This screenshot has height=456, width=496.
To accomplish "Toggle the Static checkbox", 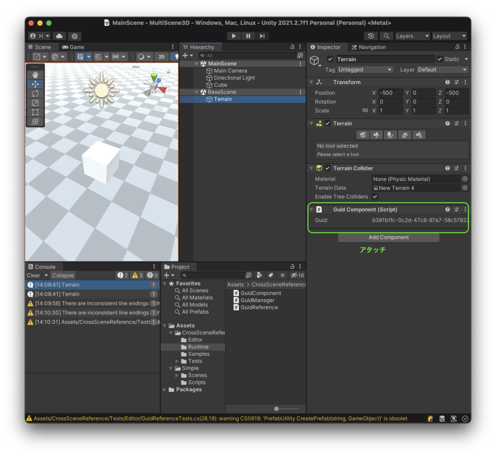I will tap(440, 59).
